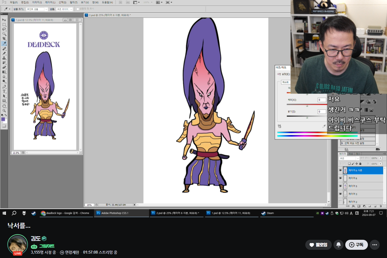Toggle lock position icon
This screenshot has height=258, width=387.
pyautogui.click(x=356, y=164)
